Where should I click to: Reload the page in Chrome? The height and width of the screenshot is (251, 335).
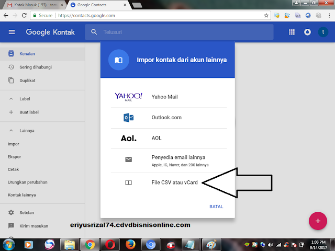(x=24, y=15)
